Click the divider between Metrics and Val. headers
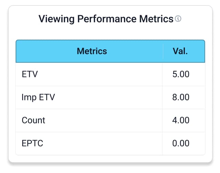This screenshot has width=220, height=173. click(163, 51)
